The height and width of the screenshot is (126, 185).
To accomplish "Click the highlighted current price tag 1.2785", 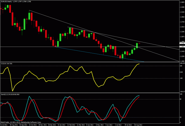I will [x=182, y=43].
